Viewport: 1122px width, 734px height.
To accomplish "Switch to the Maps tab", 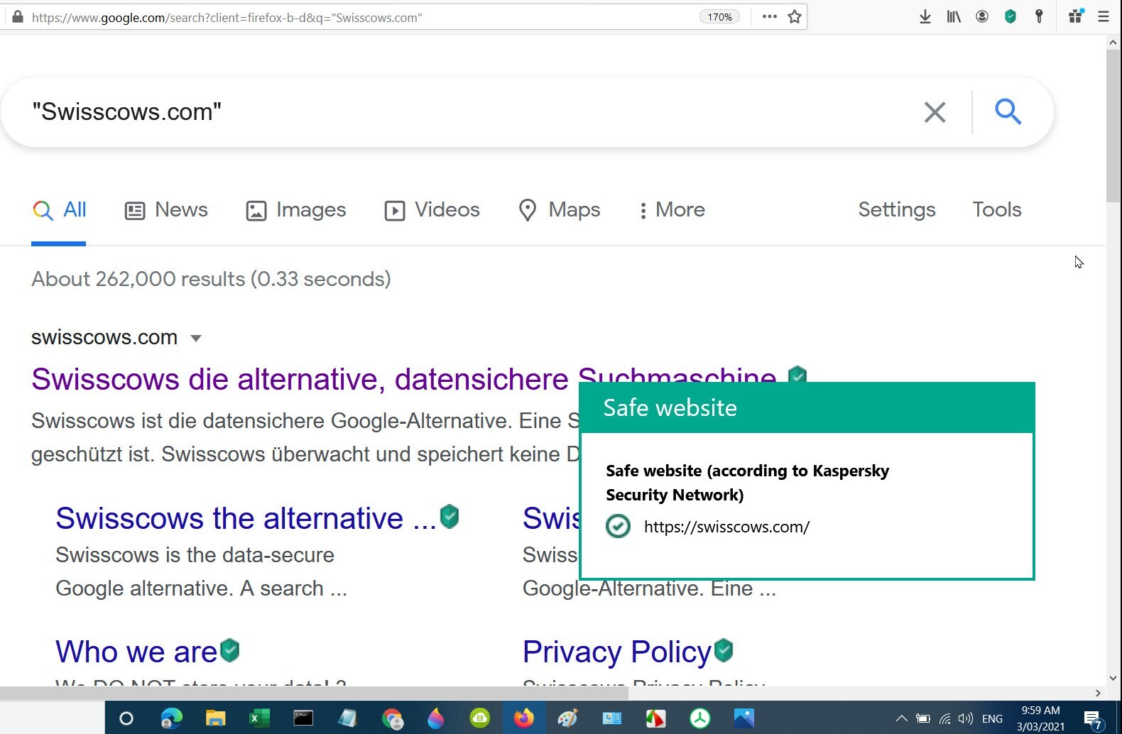I will 560,210.
